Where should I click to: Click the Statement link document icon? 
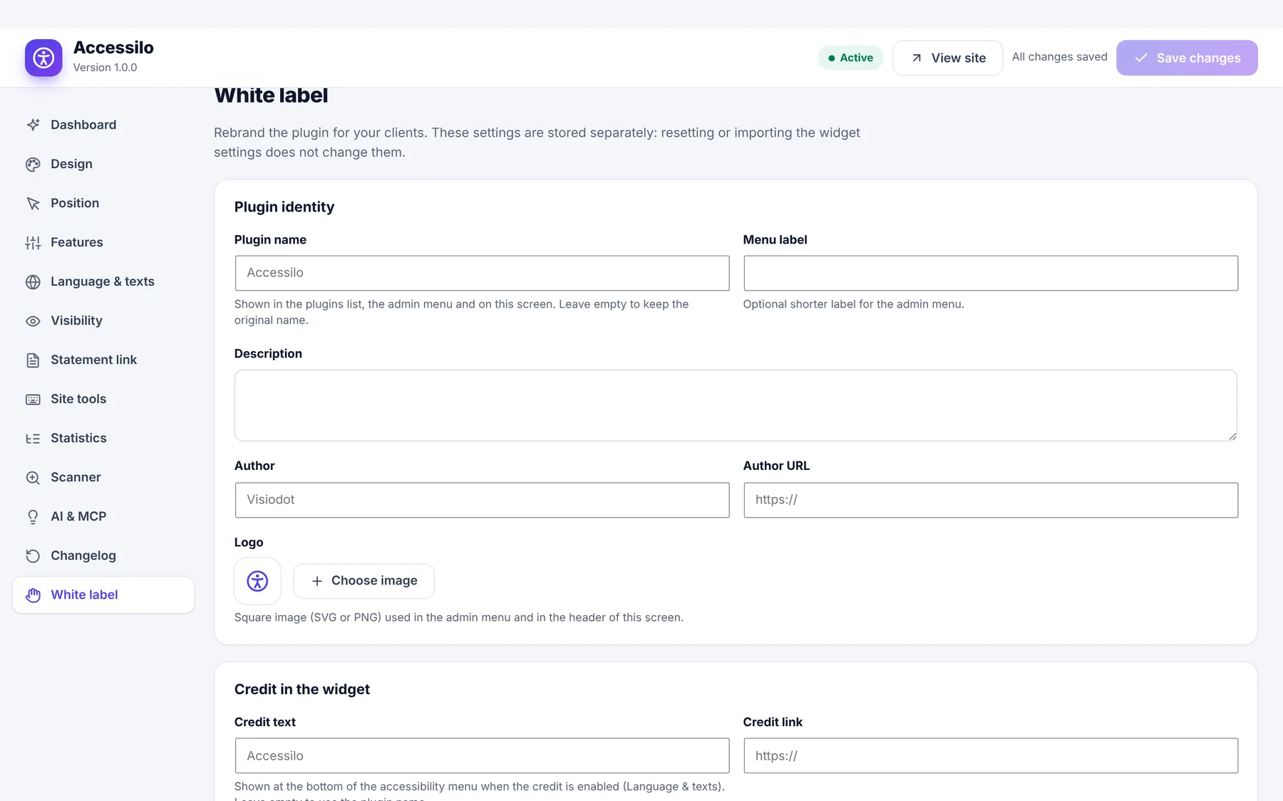point(33,360)
